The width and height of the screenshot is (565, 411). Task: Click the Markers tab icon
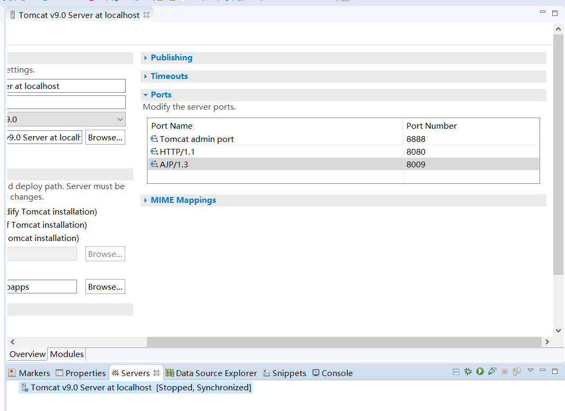pyautogui.click(x=12, y=373)
